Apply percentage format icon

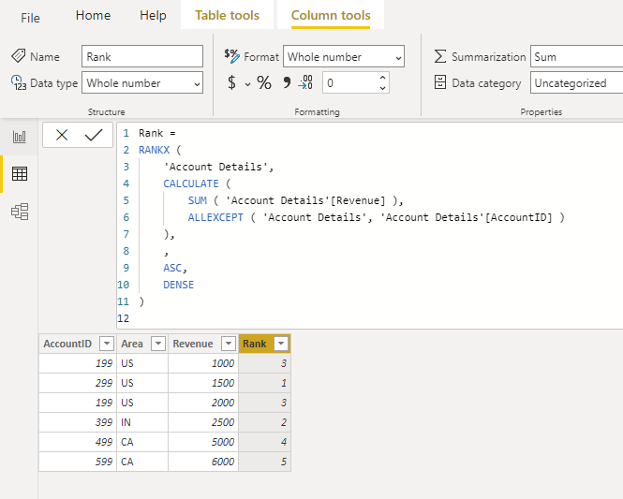(x=264, y=83)
